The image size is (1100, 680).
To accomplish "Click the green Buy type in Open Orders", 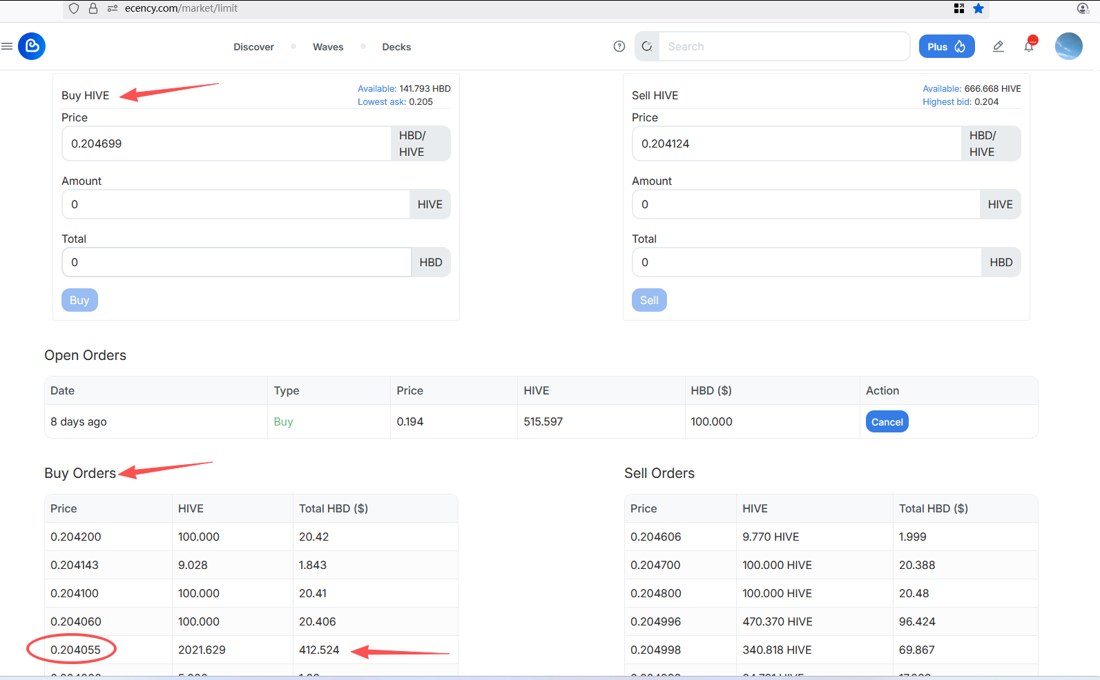I will click(283, 421).
